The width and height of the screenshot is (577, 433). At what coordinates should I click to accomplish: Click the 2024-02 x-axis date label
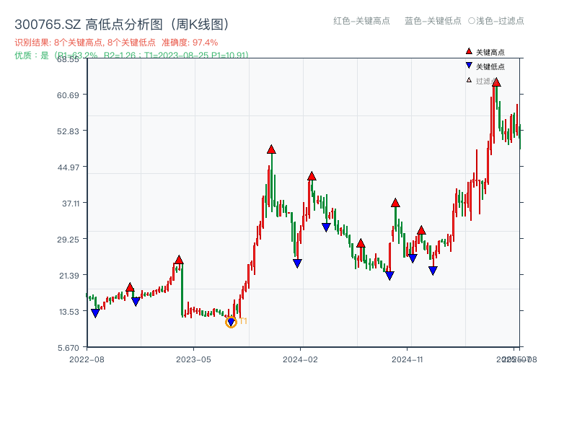300,359
